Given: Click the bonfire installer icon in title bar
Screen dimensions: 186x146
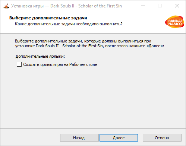Looking at the screenshot, I should [x=6, y=6].
